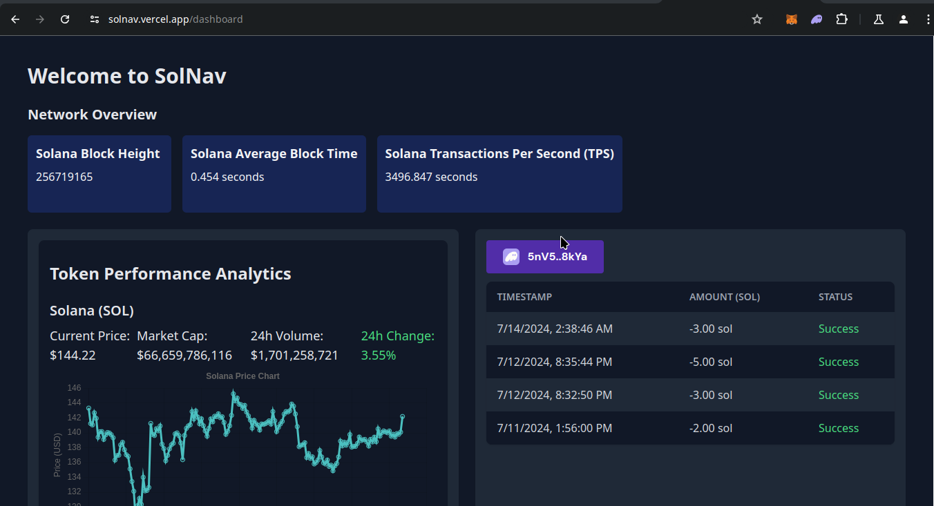Click the 146 y-axis tick label
934x506 pixels.
point(74,387)
